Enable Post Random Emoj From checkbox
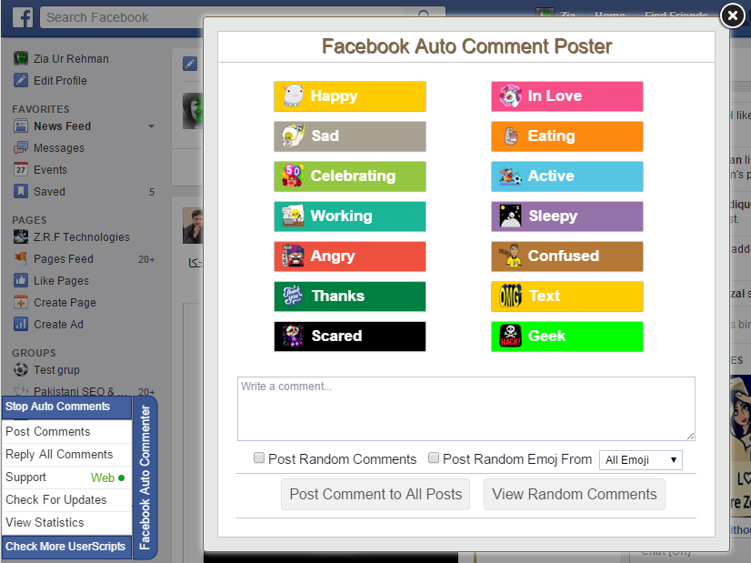751x563 pixels. [434, 458]
